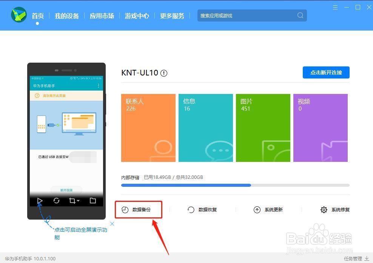Image resolution: width=373 pixels, height=263 pixels.
Task: Open 更多服务 more services tab
Action: pyautogui.click(x=172, y=16)
